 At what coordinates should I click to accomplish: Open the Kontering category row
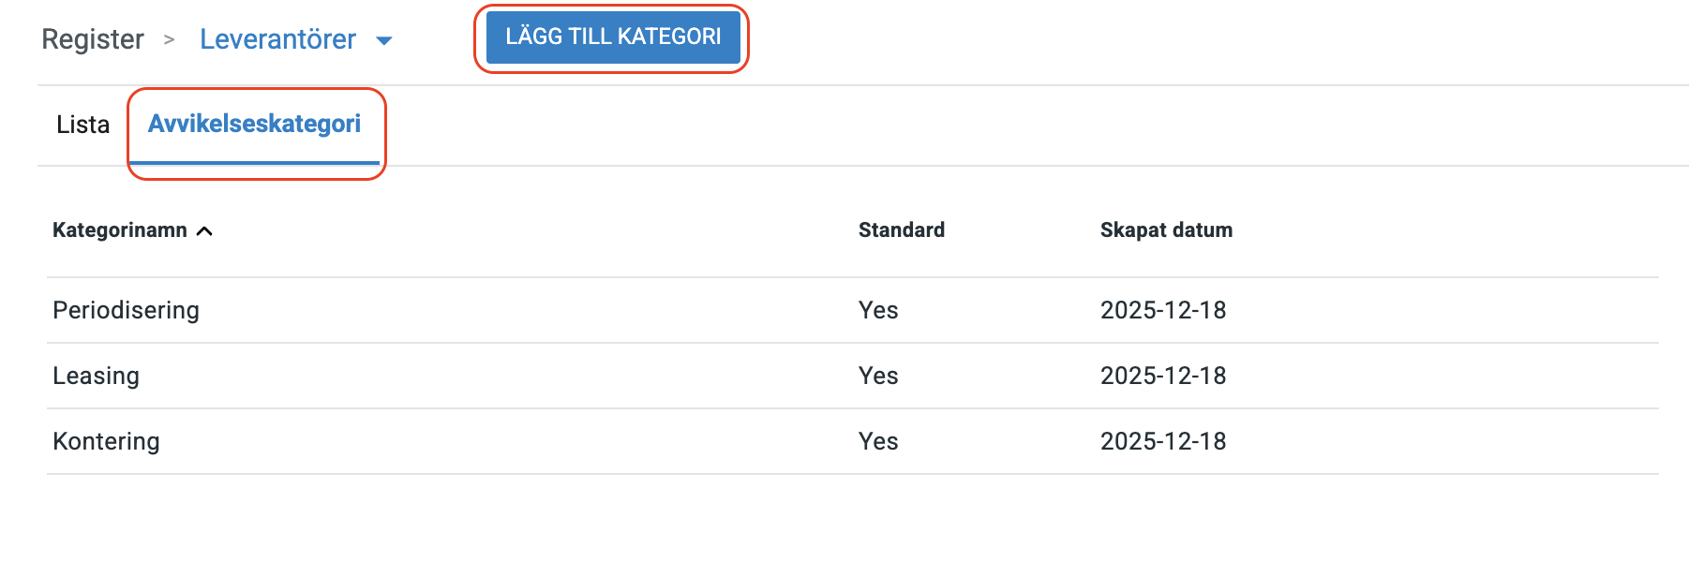106,441
